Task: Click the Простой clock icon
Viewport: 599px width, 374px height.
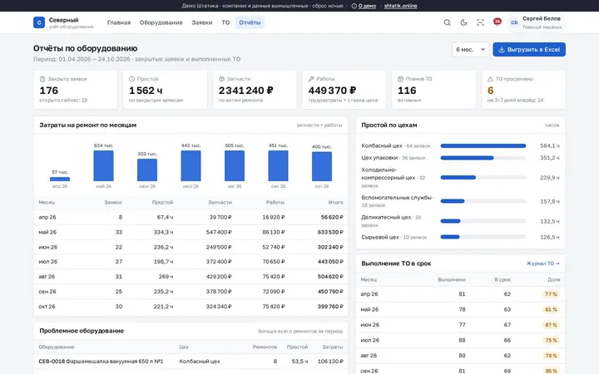Action: (x=131, y=79)
